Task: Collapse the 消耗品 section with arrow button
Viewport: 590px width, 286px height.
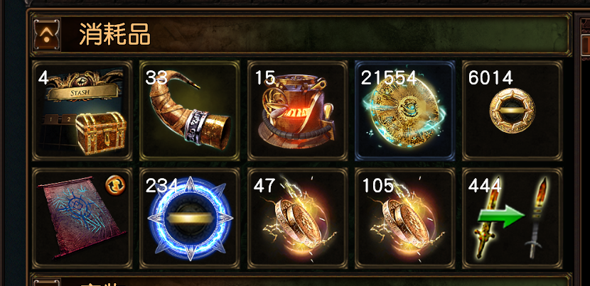Action: point(47,35)
